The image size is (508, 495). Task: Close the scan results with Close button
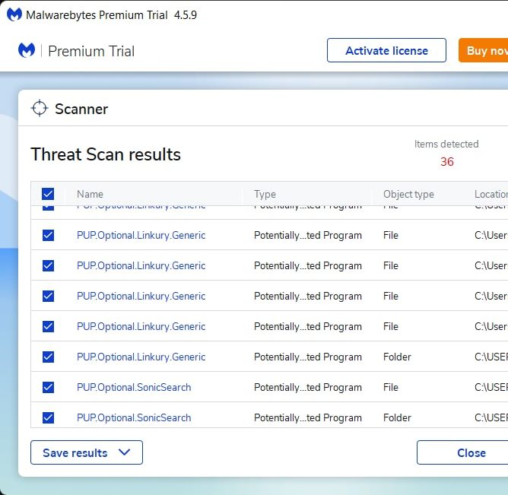(462, 452)
